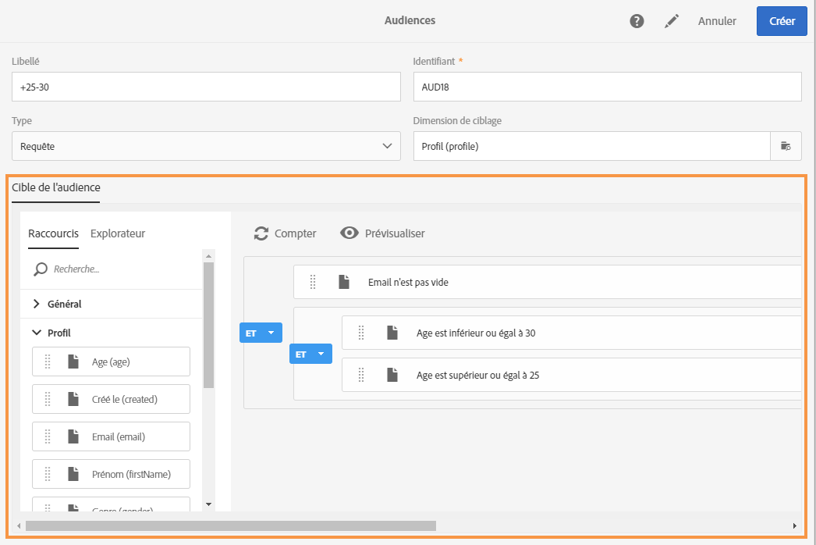Open the help question mark icon
Viewport: 816px width, 545px height.
pos(637,22)
